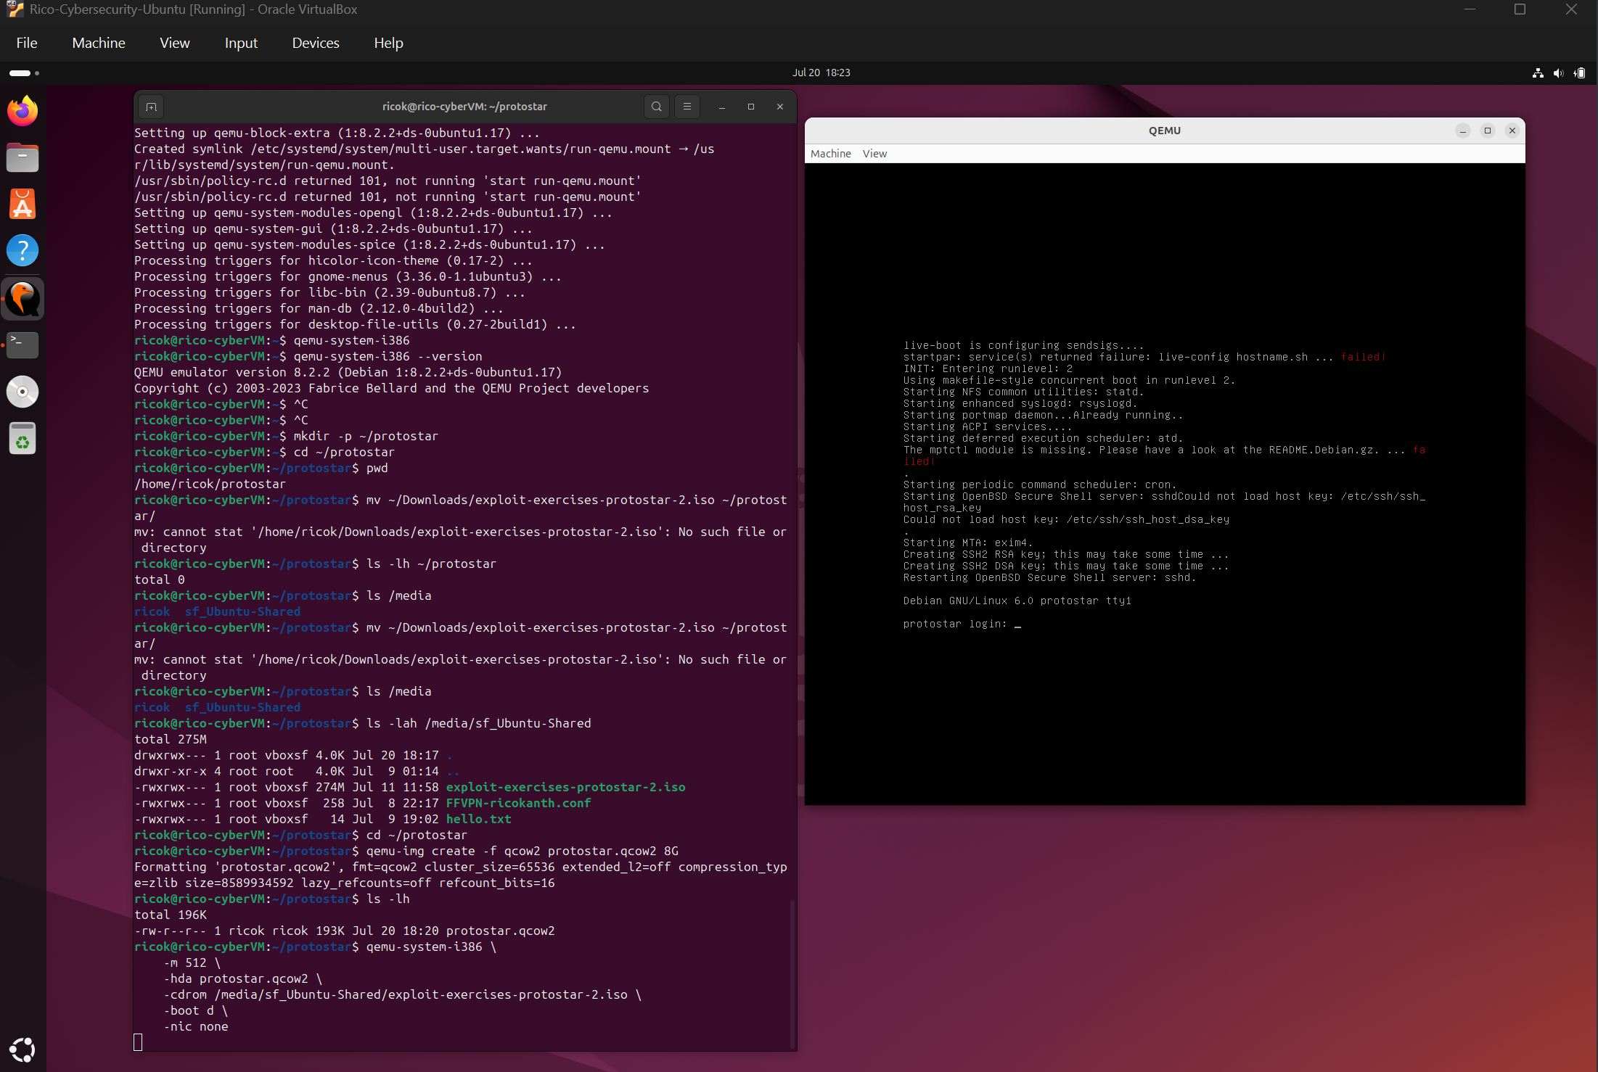Select the QEMU dock icon
Viewport: 1598px width, 1072px height.
(22, 298)
